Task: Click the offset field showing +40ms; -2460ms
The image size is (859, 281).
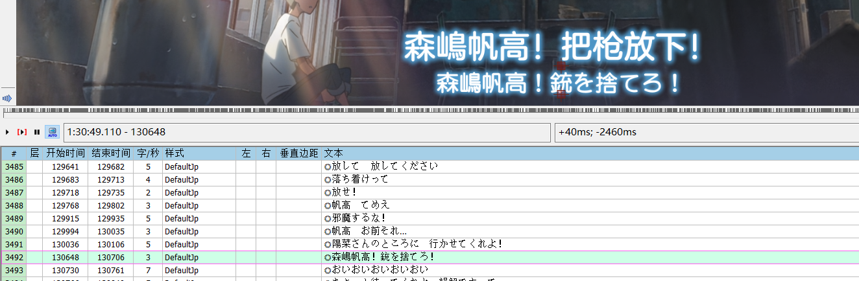Action: click(x=708, y=132)
